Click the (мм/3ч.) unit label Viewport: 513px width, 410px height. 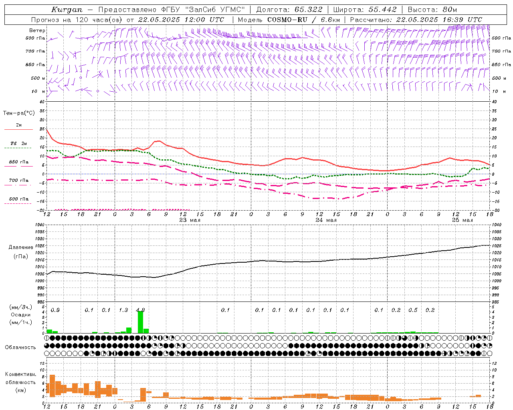coord(20,307)
